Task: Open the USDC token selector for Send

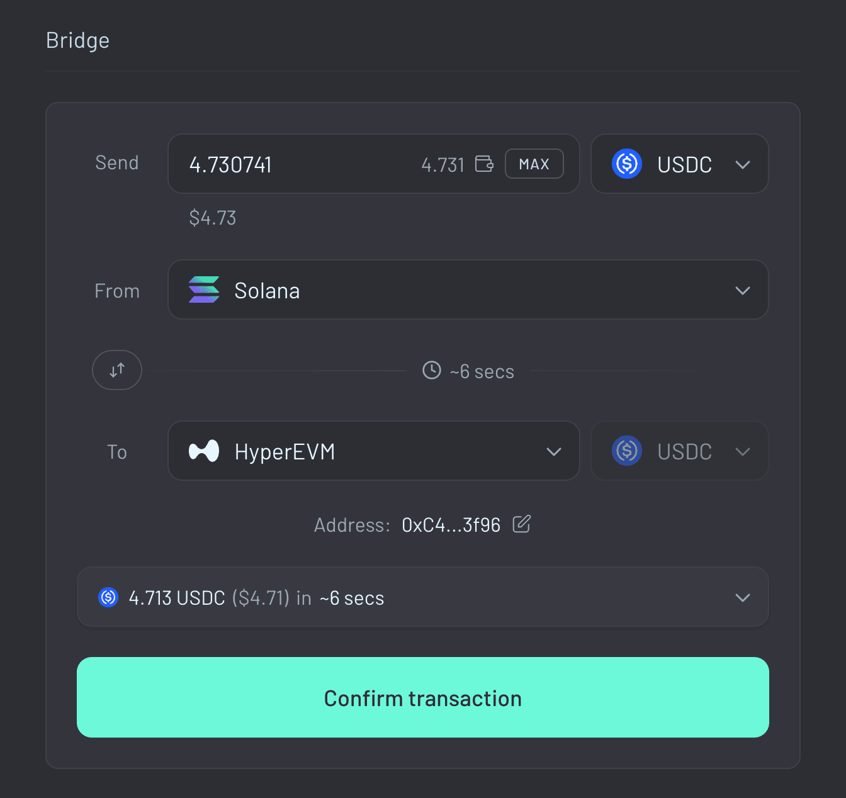Action: click(680, 164)
